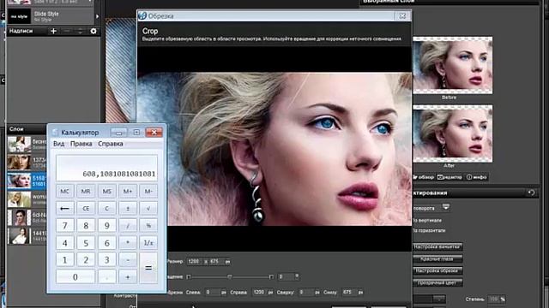549x308 pixels.
Task: Click the rotation slider handle in Crop dialog
Action: point(229,276)
